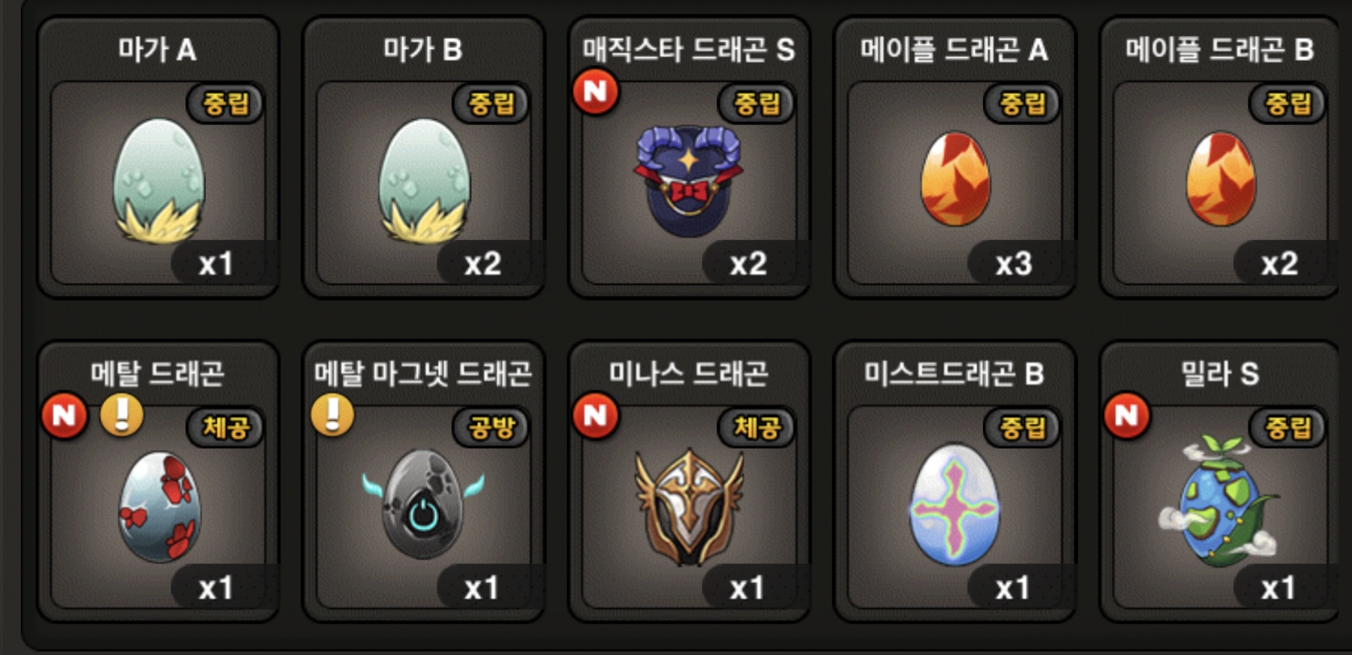Select the 마가 B egg icon

click(424, 181)
